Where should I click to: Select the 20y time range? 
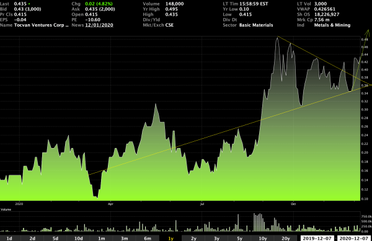[x=286, y=238]
